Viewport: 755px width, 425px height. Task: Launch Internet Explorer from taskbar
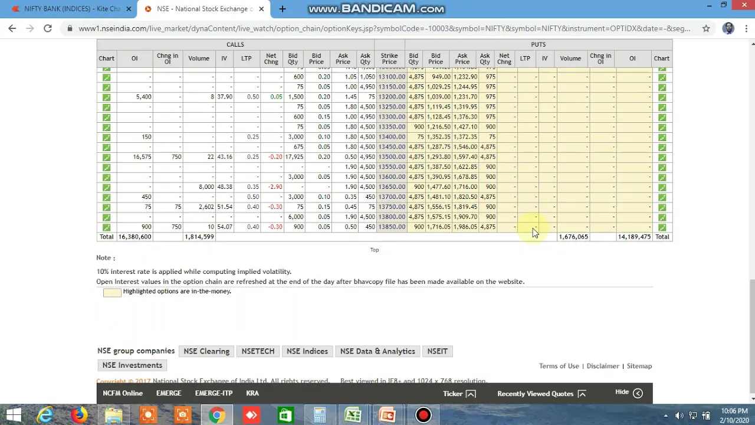point(45,415)
